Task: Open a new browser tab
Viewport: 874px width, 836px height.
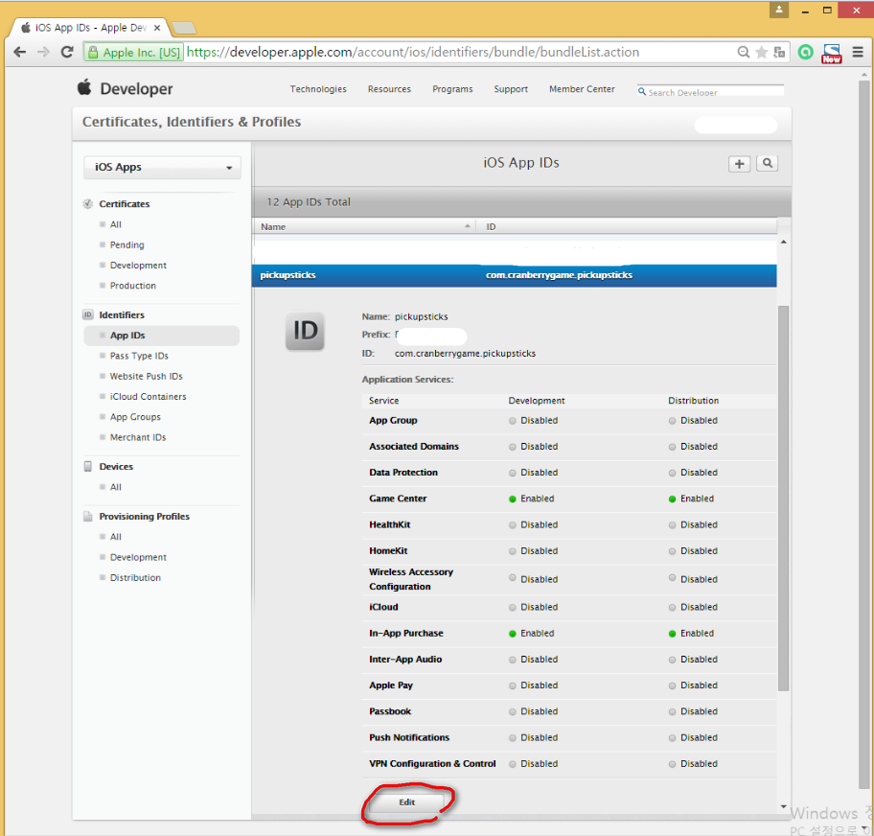Action: click(184, 28)
